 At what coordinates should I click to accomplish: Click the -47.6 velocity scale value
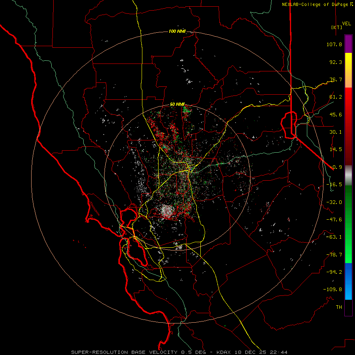[334, 220]
